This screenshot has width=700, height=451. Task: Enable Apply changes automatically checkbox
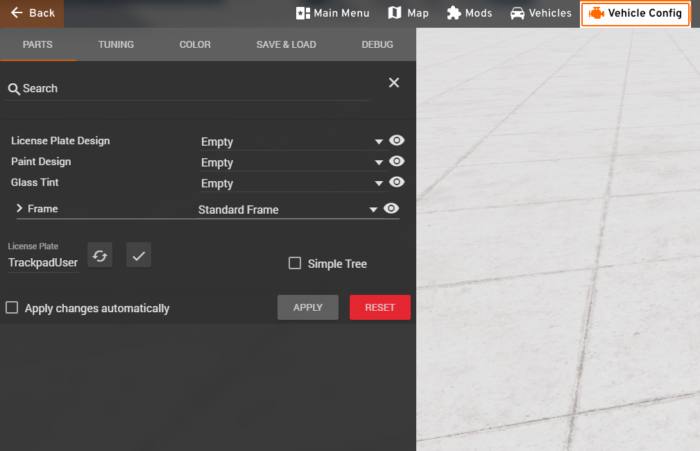(12, 307)
